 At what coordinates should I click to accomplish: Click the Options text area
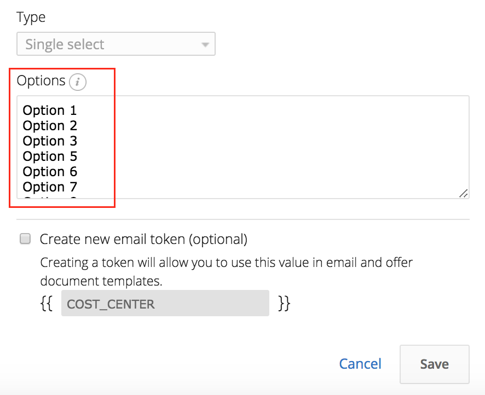click(x=243, y=147)
